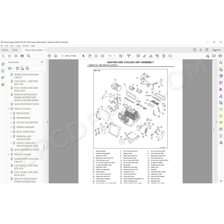Image resolution: width=224 pixels, height=224 pixels.
Task: Open the File menu
Action: tap(2, 46)
